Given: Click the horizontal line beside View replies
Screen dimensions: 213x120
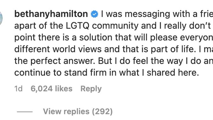Looking at the screenshot, I should 25,112.
